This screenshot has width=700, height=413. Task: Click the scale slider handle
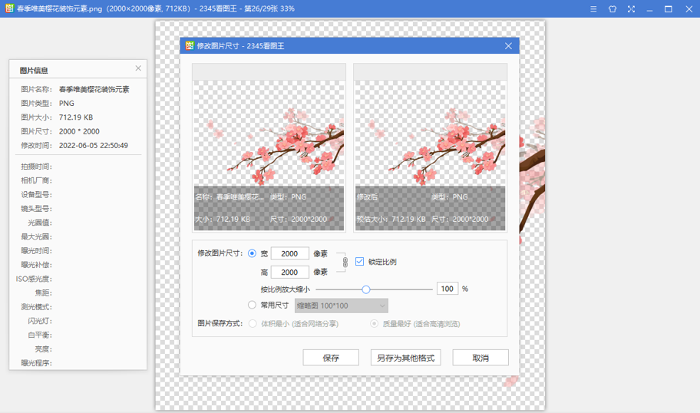point(366,289)
